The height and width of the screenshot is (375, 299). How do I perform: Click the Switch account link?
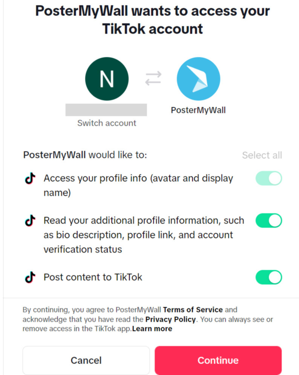(x=107, y=123)
